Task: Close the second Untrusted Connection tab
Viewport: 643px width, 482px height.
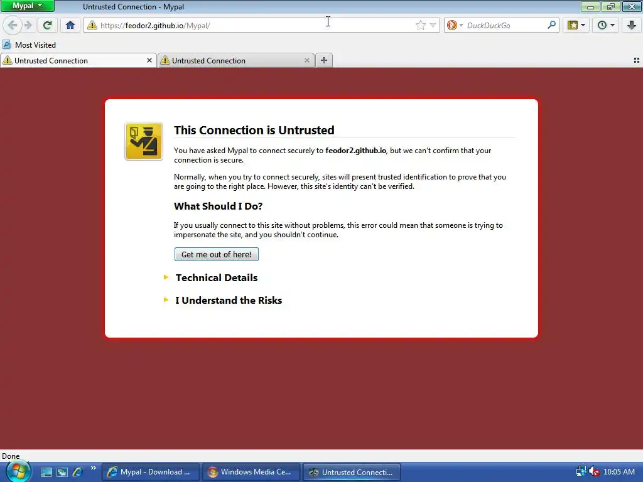Action: (306, 61)
